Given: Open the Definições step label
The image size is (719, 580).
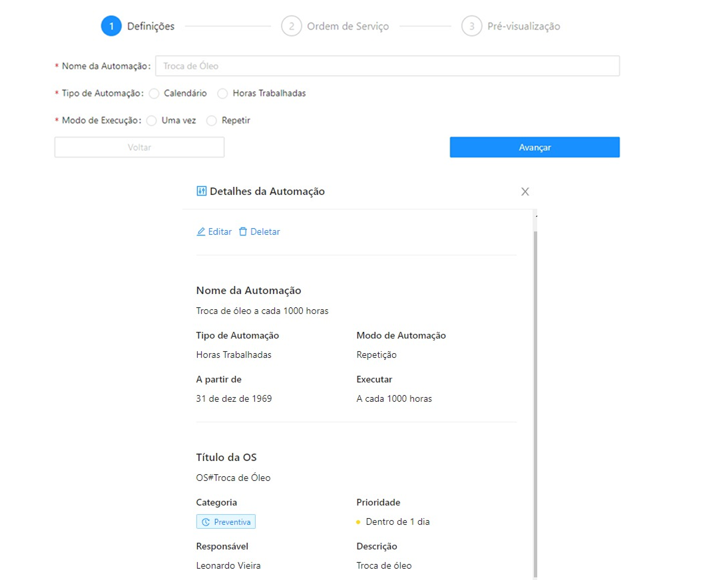Looking at the screenshot, I should 151,26.
